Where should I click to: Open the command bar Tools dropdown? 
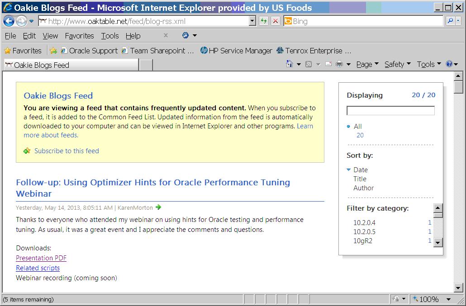[x=429, y=64]
